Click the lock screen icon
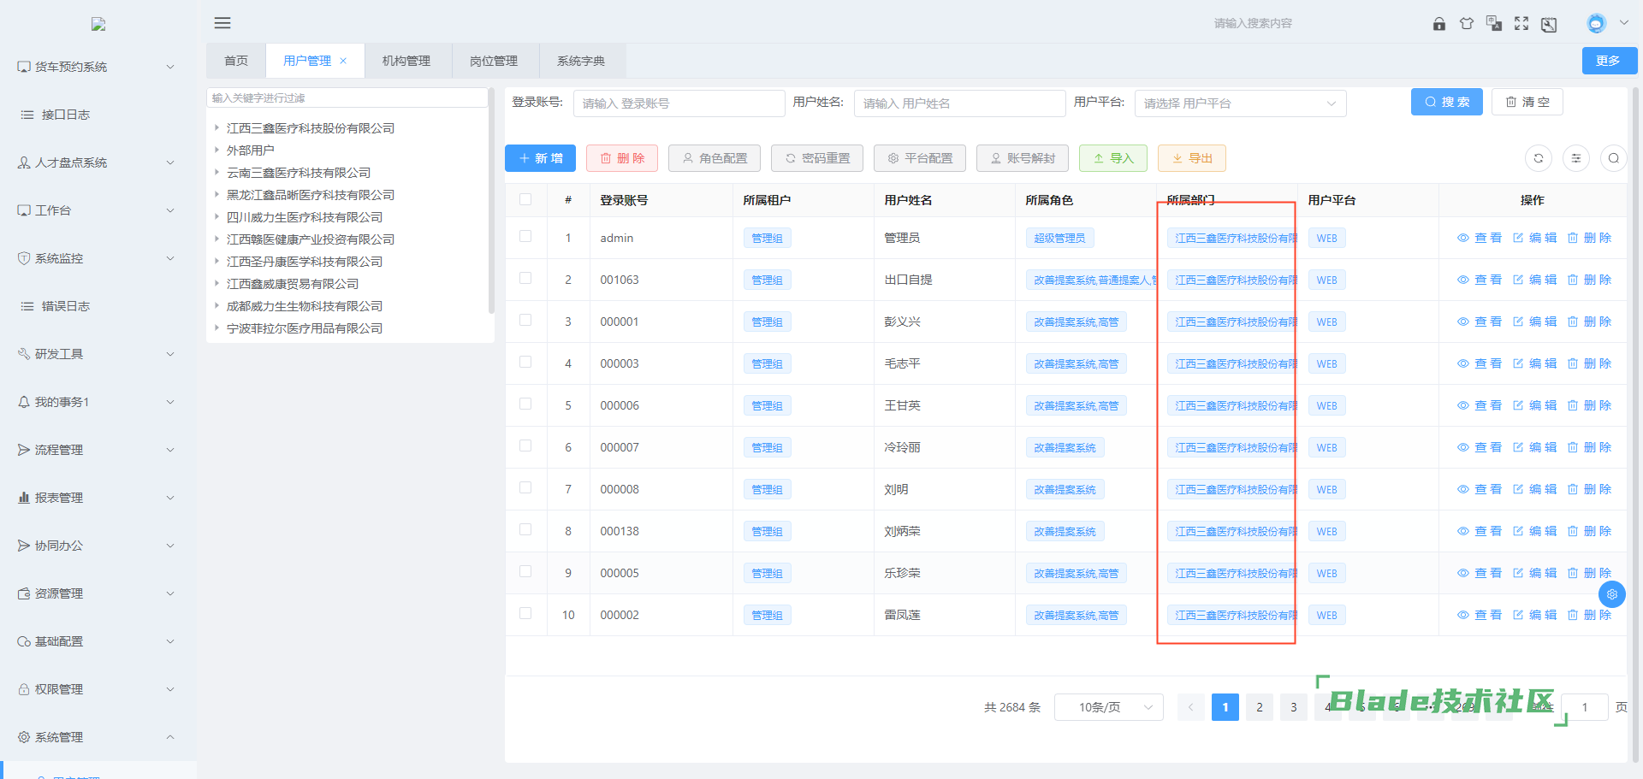The width and height of the screenshot is (1643, 779). [1439, 24]
